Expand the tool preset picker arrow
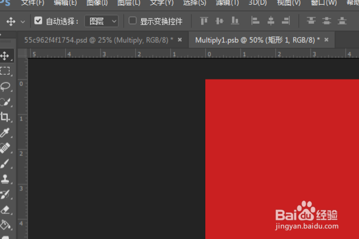This screenshot has width=359, height=239. [23, 22]
